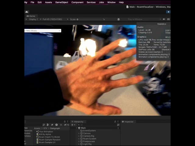Click the Rcam Depth To World asset icon
The width and height of the screenshot is (195, 146).
[37, 137]
